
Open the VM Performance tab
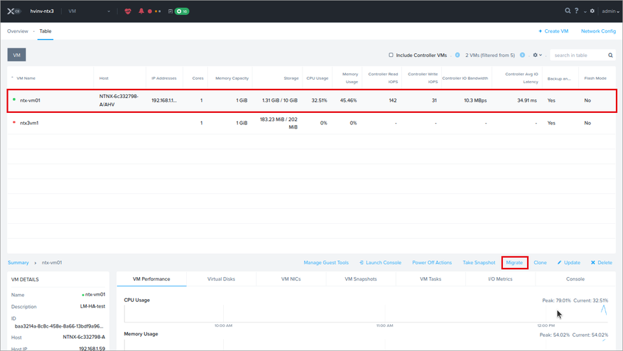151,279
